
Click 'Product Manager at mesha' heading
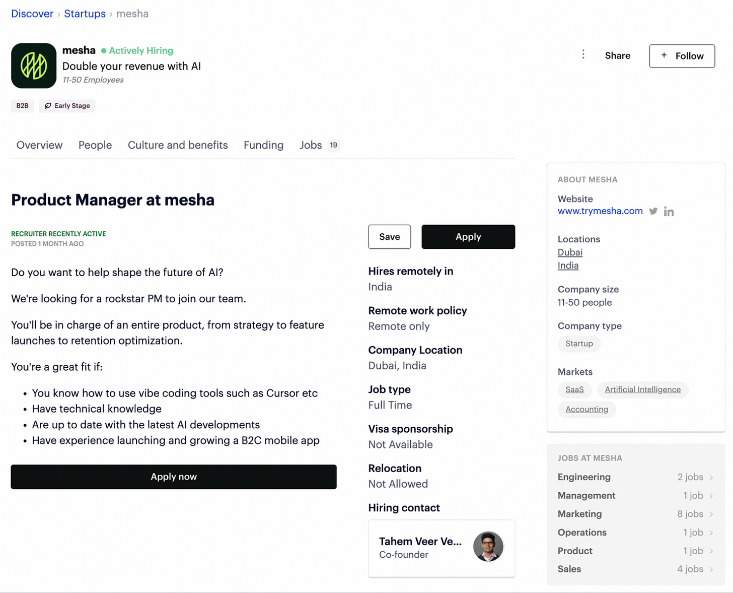click(x=113, y=200)
